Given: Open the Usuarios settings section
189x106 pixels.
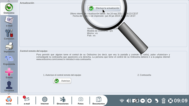Looking at the screenshot, I should click(9, 86).
